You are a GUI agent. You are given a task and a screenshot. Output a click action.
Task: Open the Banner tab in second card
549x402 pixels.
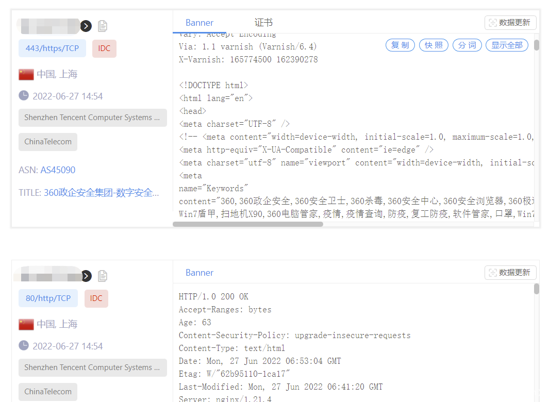tap(199, 273)
